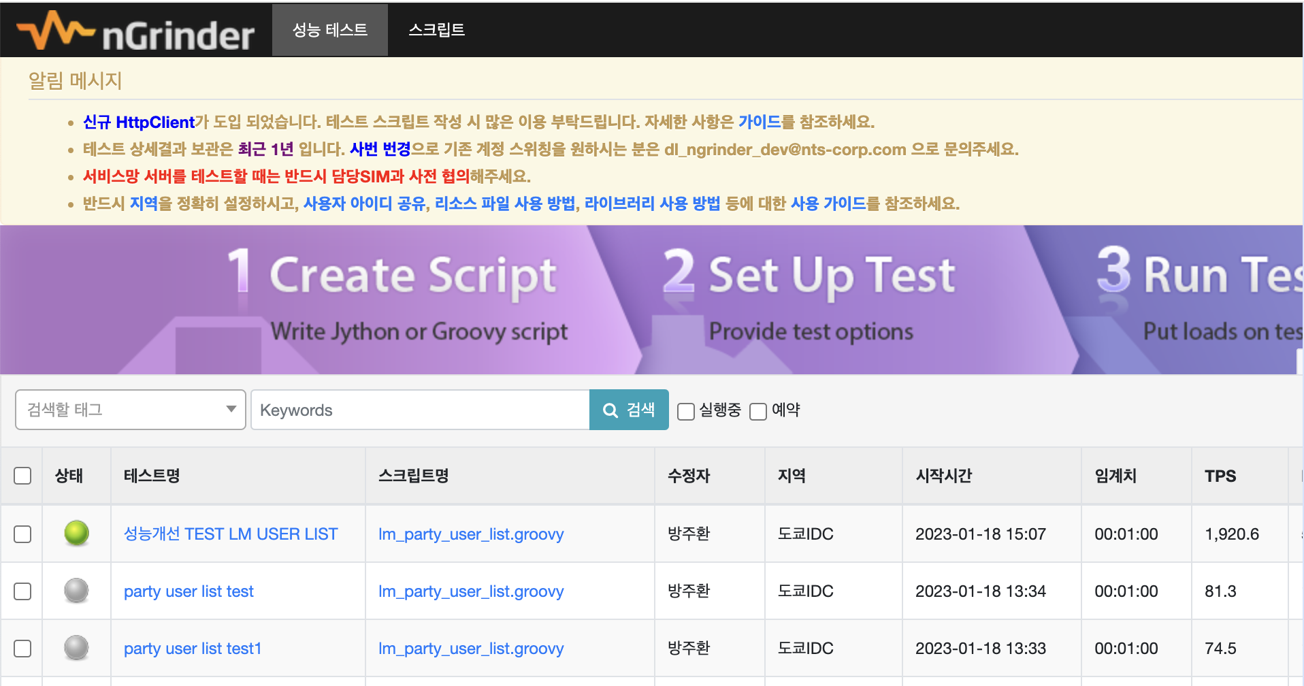Click the Create Script banner step
The height and width of the screenshot is (686, 1304).
(x=408, y=299)
